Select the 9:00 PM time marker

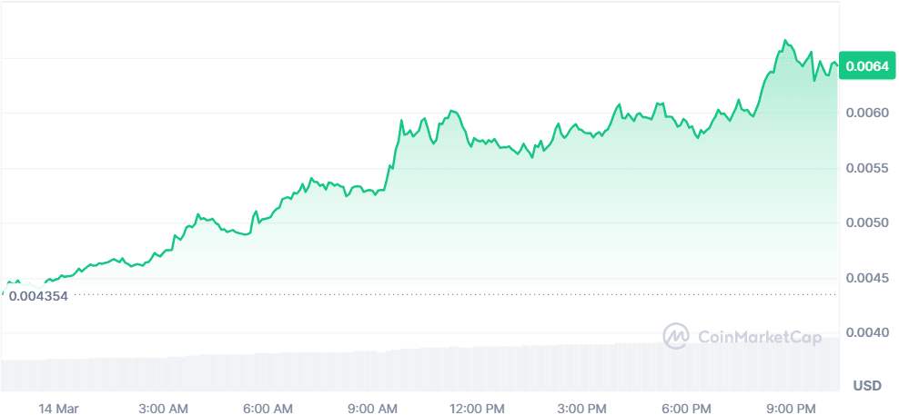point(791,409)
